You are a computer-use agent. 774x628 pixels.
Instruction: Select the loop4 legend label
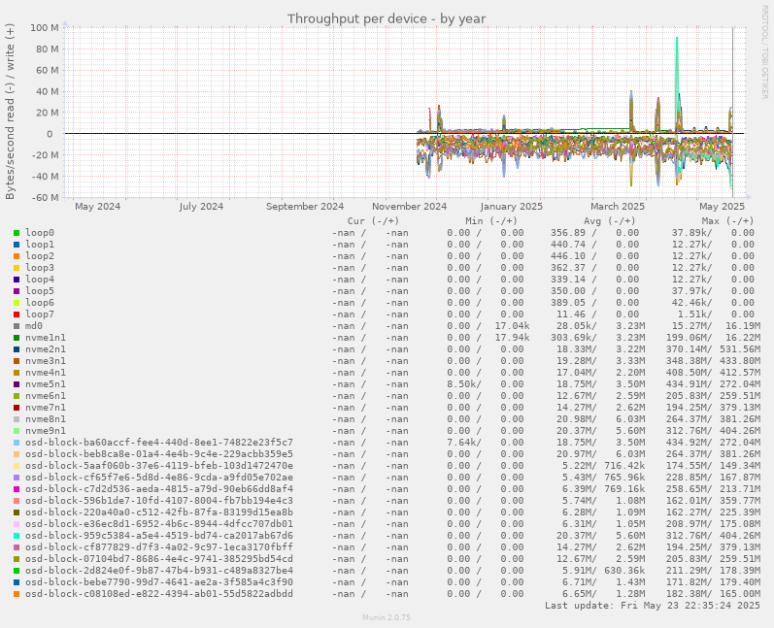tap(40, 280)
